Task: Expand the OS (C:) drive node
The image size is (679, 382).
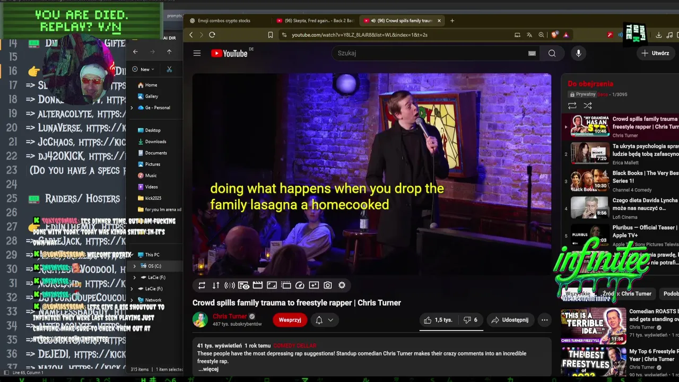Action: coord(134,266)
